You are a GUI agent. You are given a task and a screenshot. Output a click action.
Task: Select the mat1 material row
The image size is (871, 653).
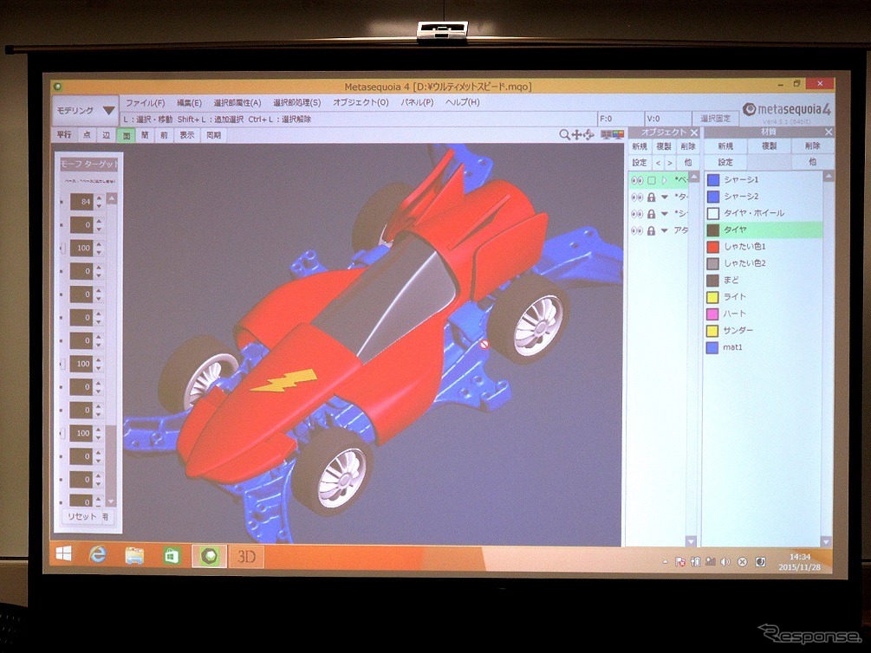[x=764, y=347]
